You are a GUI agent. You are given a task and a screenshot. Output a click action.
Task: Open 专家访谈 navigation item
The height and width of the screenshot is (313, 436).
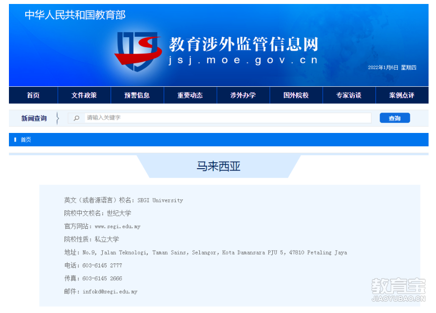(x=349, y=95)
